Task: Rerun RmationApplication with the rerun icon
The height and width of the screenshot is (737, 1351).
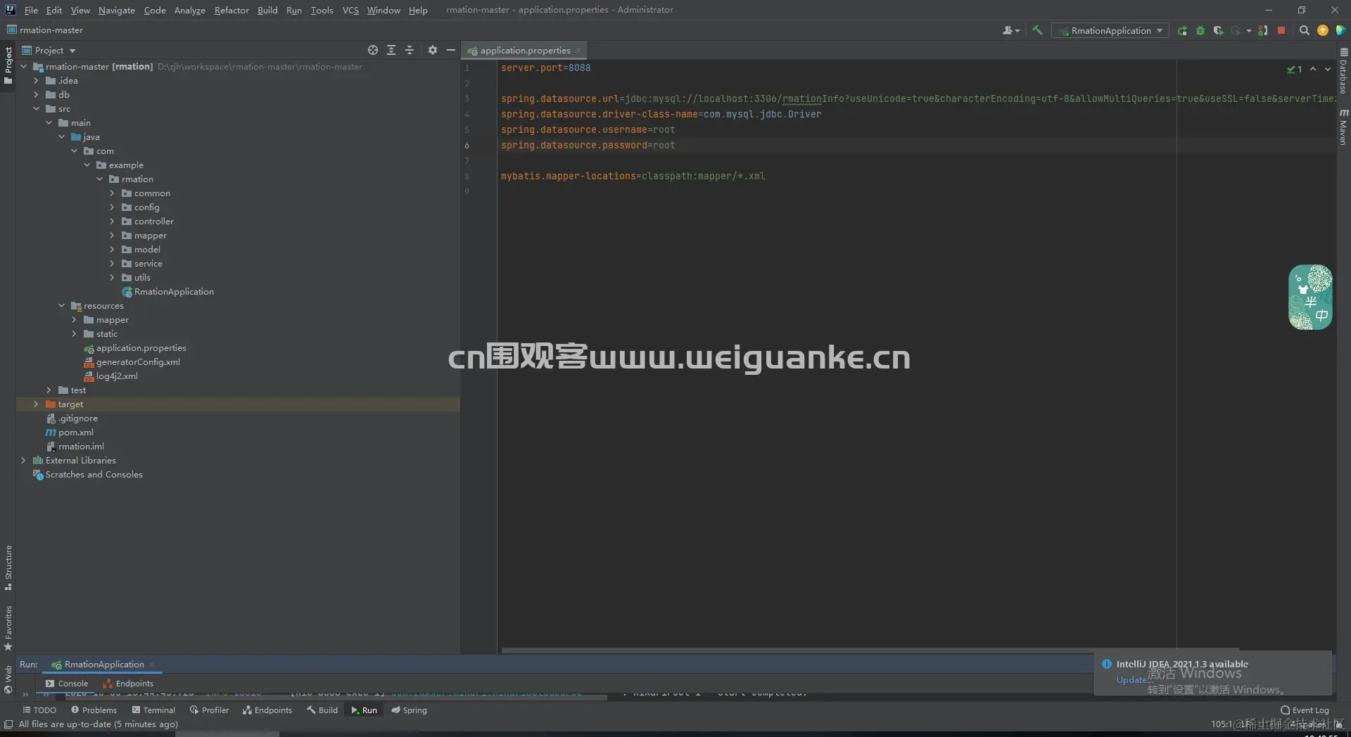Action: tap(1182, 30)
